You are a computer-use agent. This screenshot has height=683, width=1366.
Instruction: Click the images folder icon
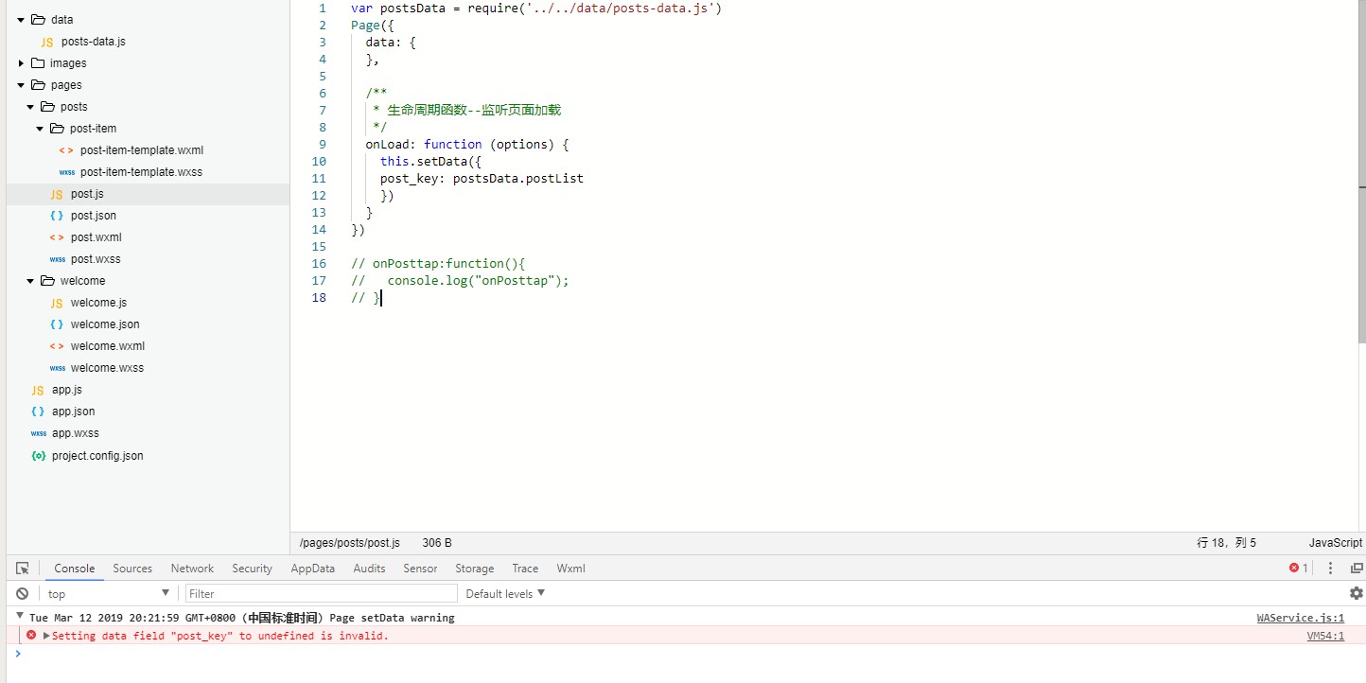pyautogui.click(x=38, y=63)
